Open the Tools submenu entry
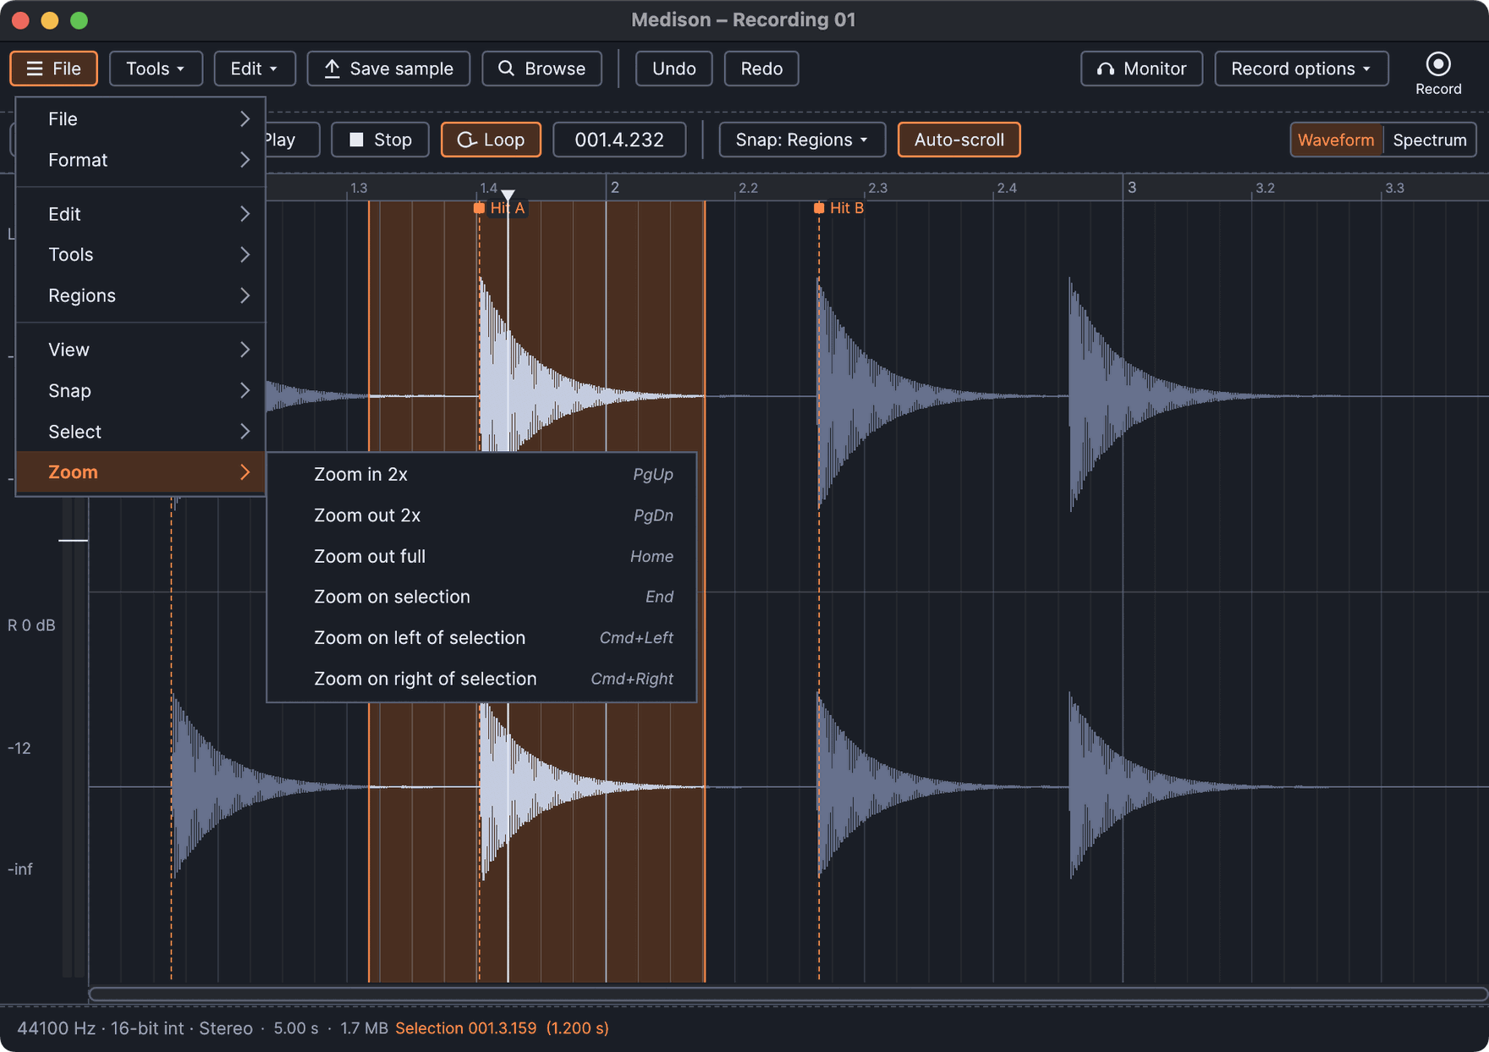The height and width of the screenshot is (1052, 1489). (x=140, y=255)
